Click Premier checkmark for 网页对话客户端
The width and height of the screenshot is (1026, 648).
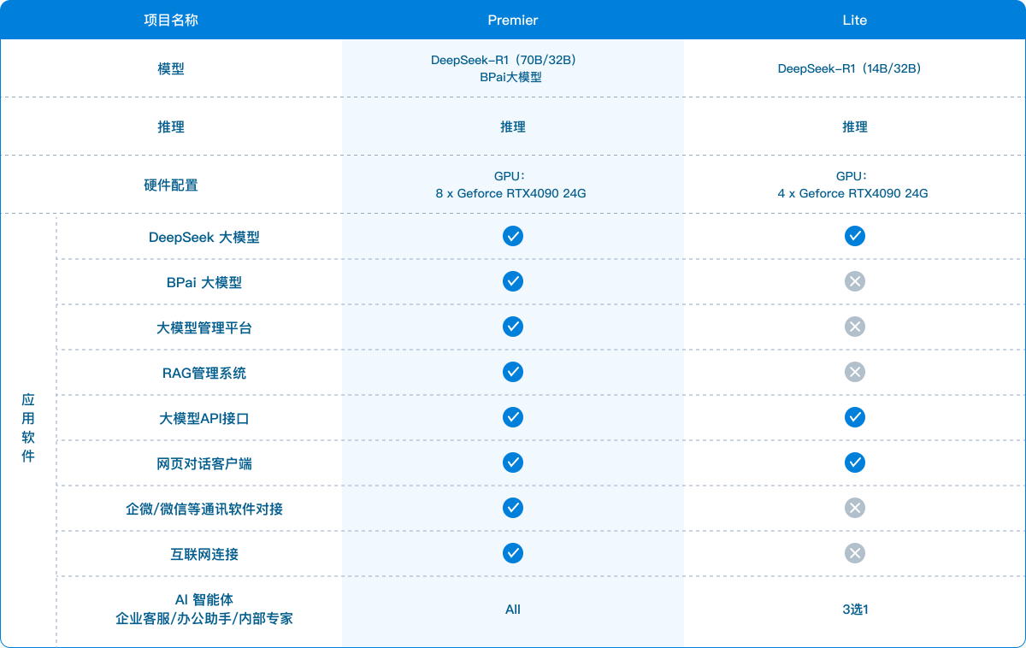click(513, 462)
